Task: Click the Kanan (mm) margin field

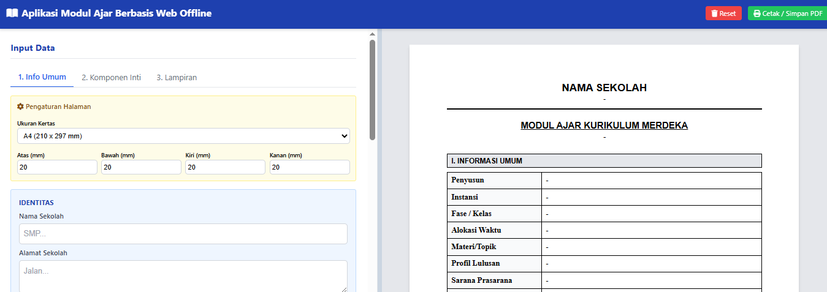Action: pos(310,167)
